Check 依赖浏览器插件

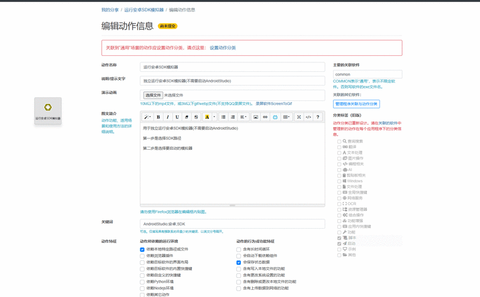(x=142, y=256)
